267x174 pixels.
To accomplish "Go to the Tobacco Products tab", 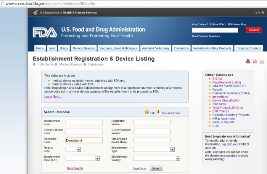I will coord(248,48).
